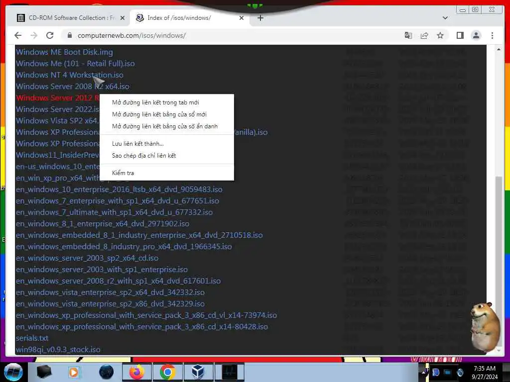Choose 'Mở đường liên kết bằng cửa sổ mới'
The image size is (510, 382).
point(166,114)
